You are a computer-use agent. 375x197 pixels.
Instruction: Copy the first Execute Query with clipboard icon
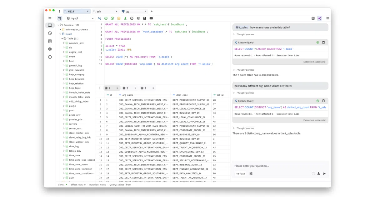pos(323,43)
